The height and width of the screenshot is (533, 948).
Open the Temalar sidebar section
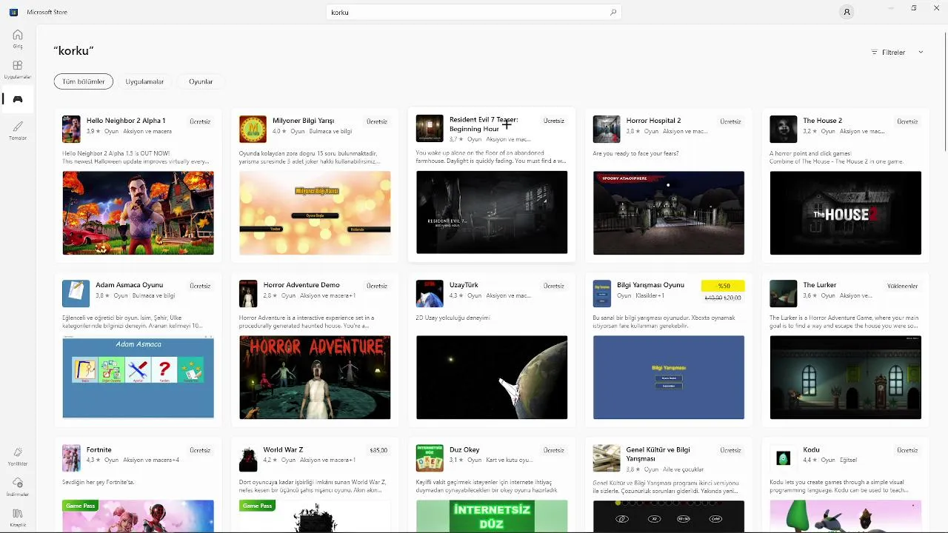tap(18, 130)
